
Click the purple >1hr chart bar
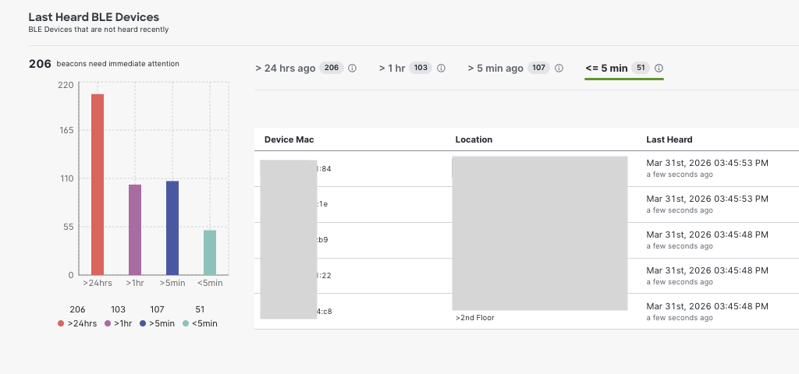[135, 229]
